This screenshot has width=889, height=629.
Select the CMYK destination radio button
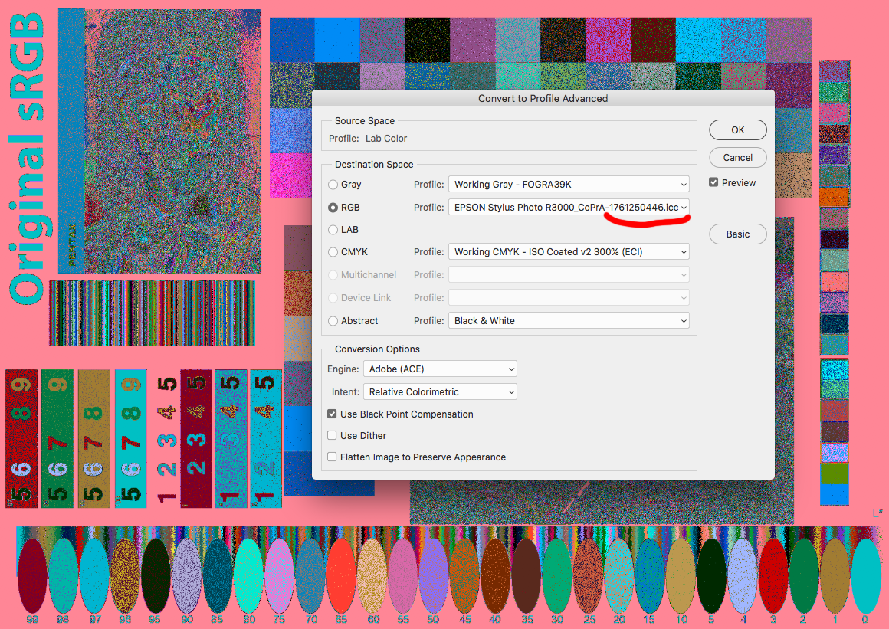click(x=333, y=252)
